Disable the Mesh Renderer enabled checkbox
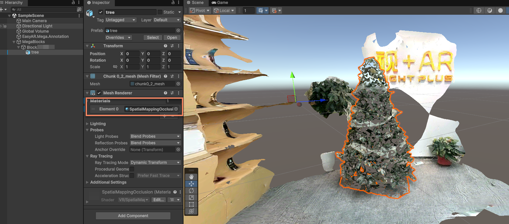This screenshot has width=509, height=224. (99, 93)
